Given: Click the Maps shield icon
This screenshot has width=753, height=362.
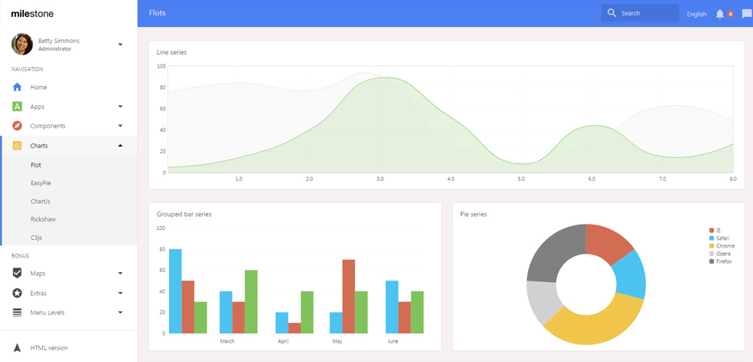Looking at the screenshot, I should click(x=17, y=273).
